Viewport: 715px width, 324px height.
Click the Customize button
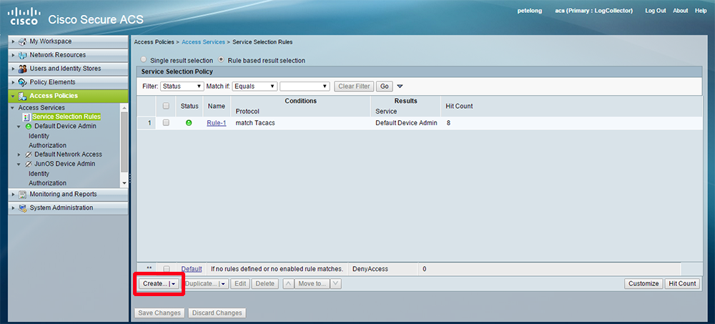[x=643, y=283]
